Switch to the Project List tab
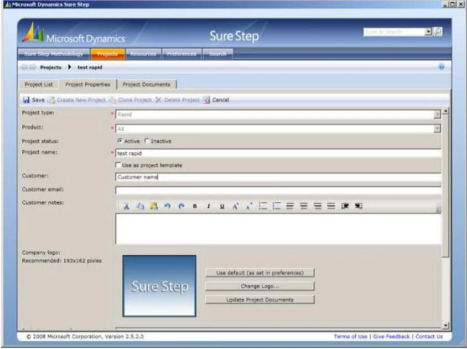The height and width of the screenshot is (349, 467). [39, 84]
